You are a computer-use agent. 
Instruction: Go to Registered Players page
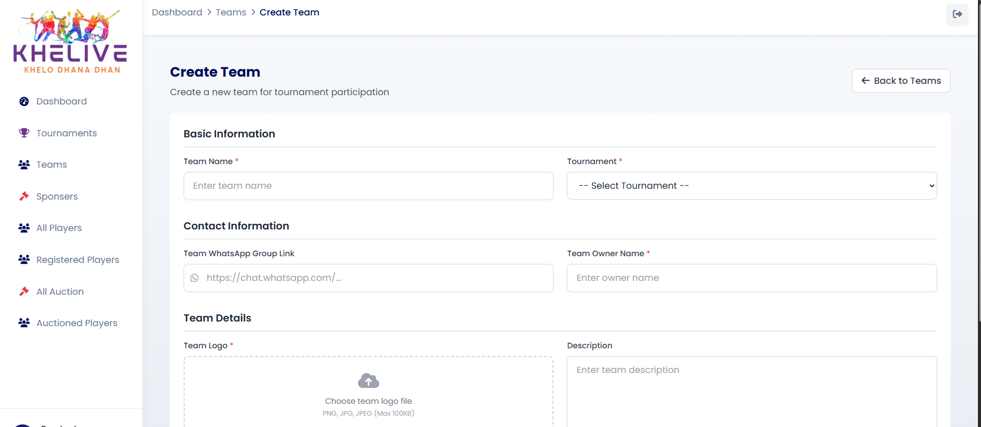click(x=78, y=260)
